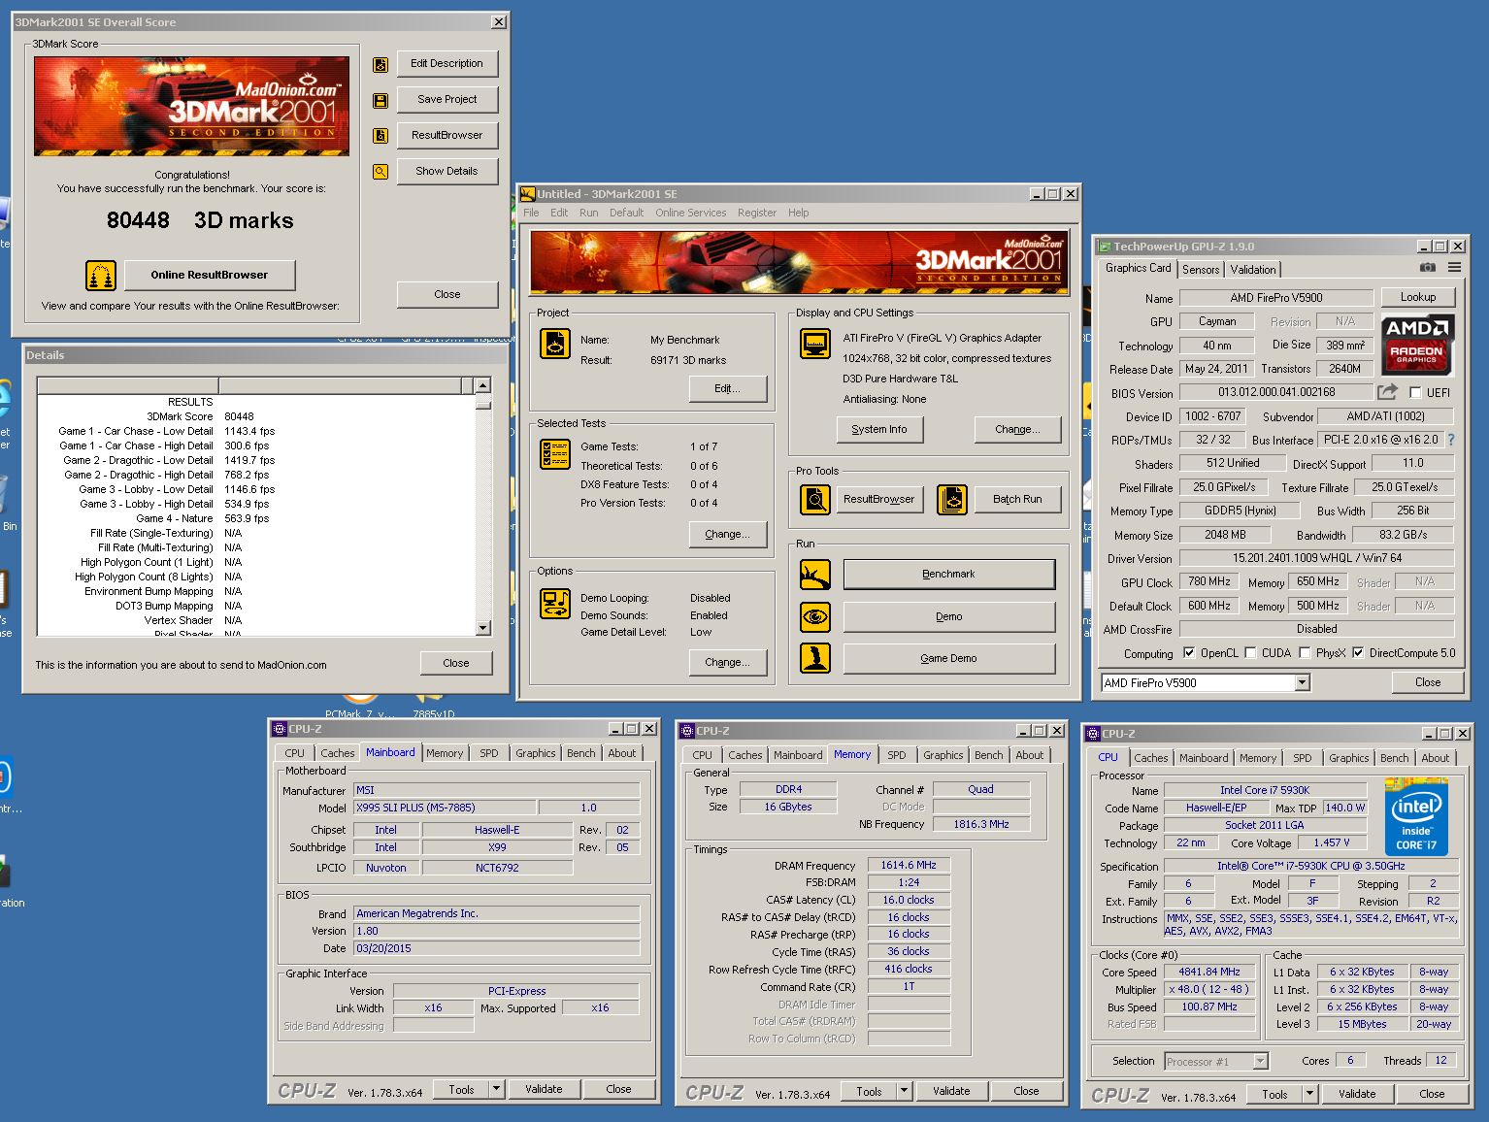Open the Processor #1 selection dropdown
Image resolution: width=1489 pixels, height=1122 pixels.
[x=1260, y=1062]
